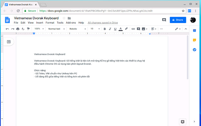Print the document with printer icon
Image resolution: width=201 pixels, height=126 pixels.
coord(18,29)
